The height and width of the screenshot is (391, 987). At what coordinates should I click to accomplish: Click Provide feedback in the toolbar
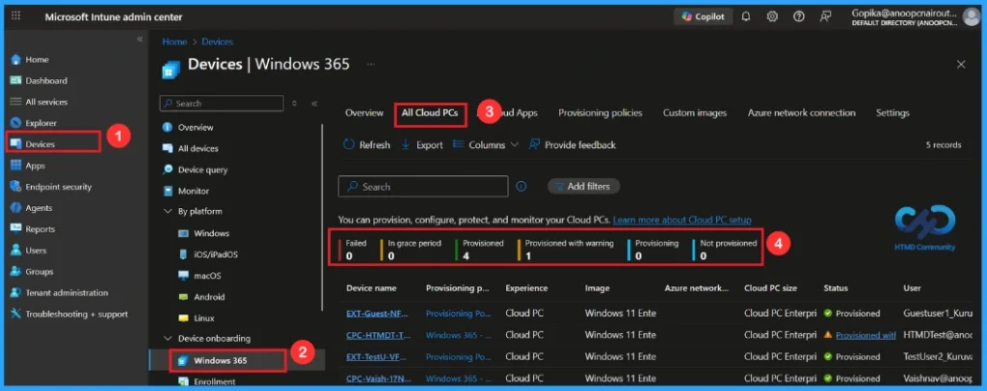pyautogui.click(x=573, y=144)
